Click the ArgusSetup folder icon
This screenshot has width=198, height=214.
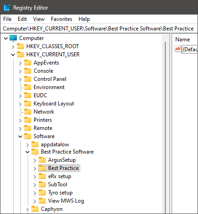tap(42, 160)
